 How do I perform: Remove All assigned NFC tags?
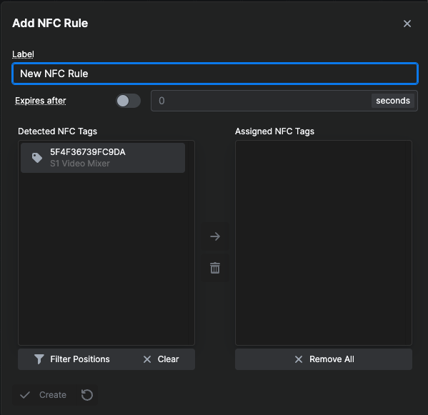(324, 359)
